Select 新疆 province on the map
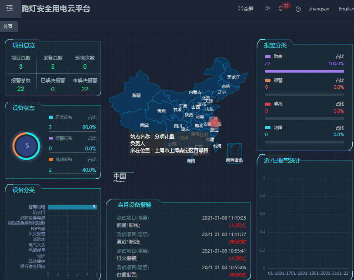Screen dimensions: 354x280 (136, 95)
